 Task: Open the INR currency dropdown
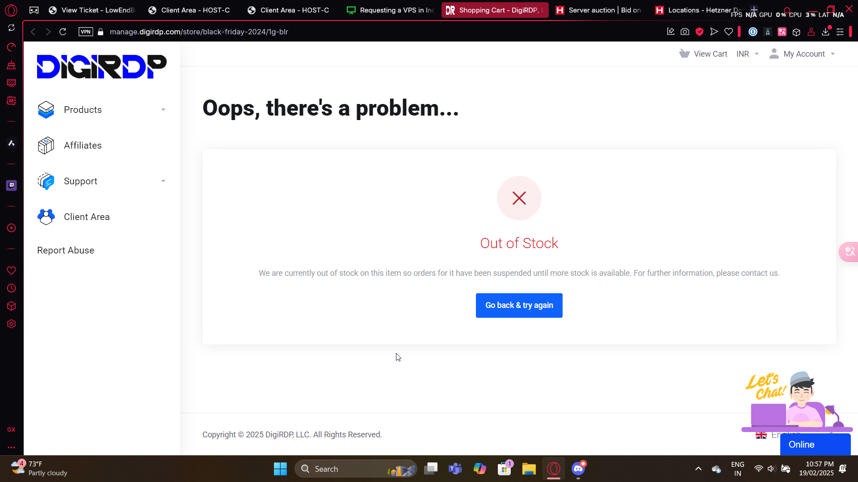[x=748, y=54]
